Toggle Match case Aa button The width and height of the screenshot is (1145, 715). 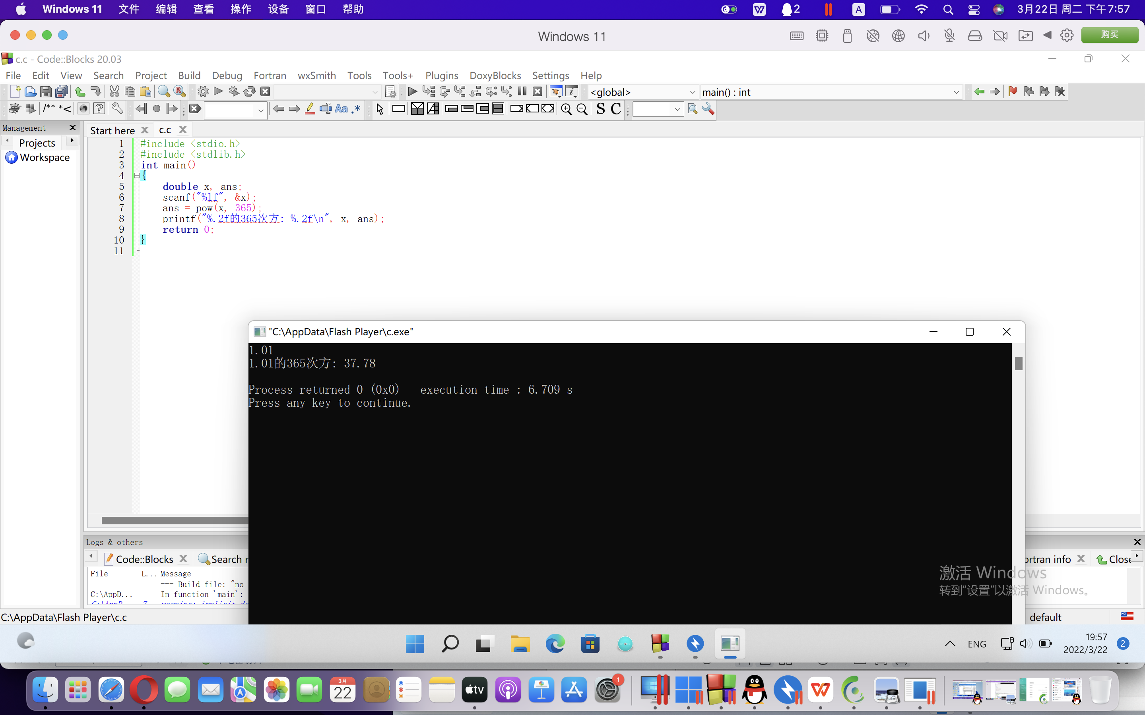341,109
